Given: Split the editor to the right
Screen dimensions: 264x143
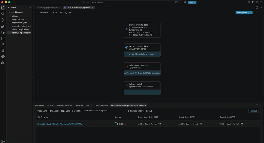Looking at the screenshot, I should pos(257,8).
